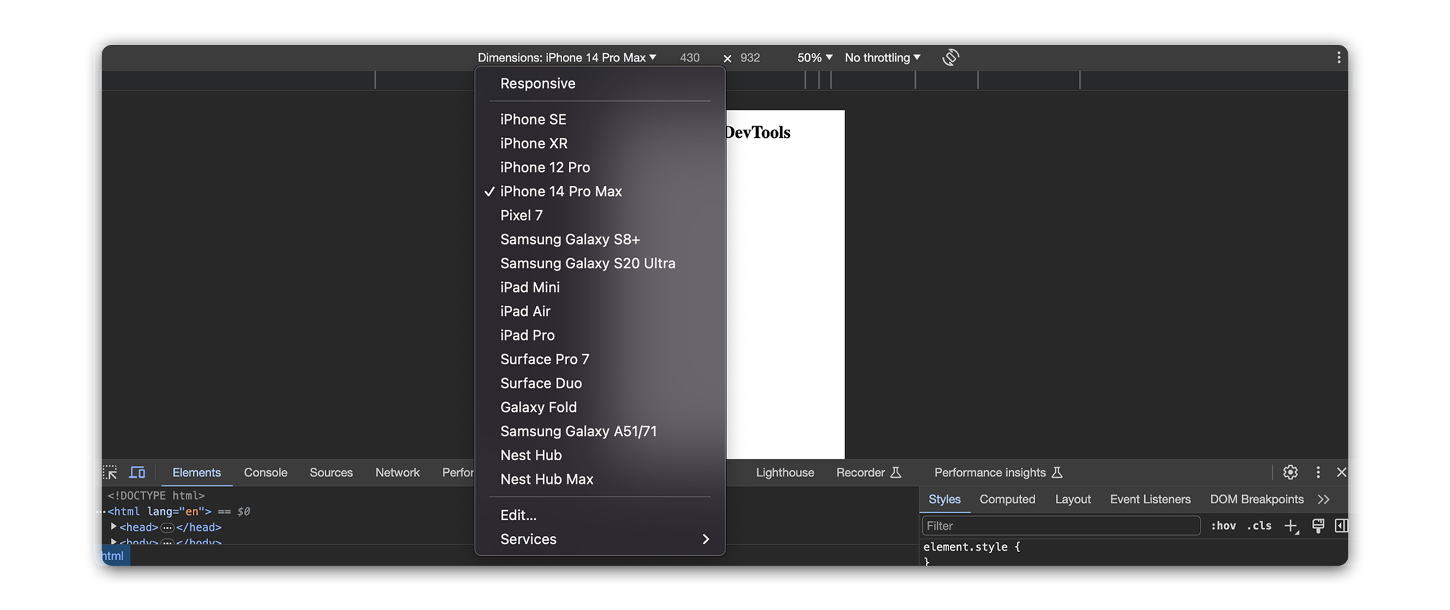Open DevTools settings gear
This screenshot has width=1450, height=610.
[1290, 472]
